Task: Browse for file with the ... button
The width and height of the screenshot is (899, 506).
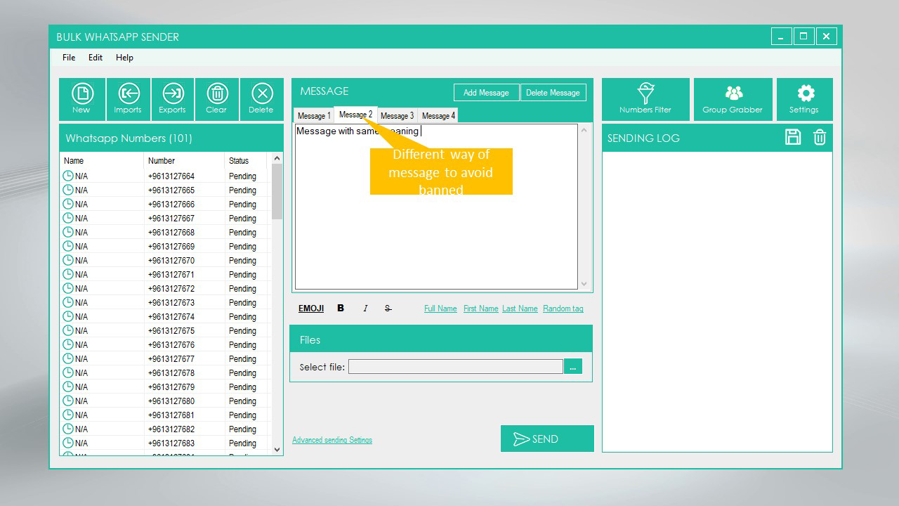Action: point(573,367)
